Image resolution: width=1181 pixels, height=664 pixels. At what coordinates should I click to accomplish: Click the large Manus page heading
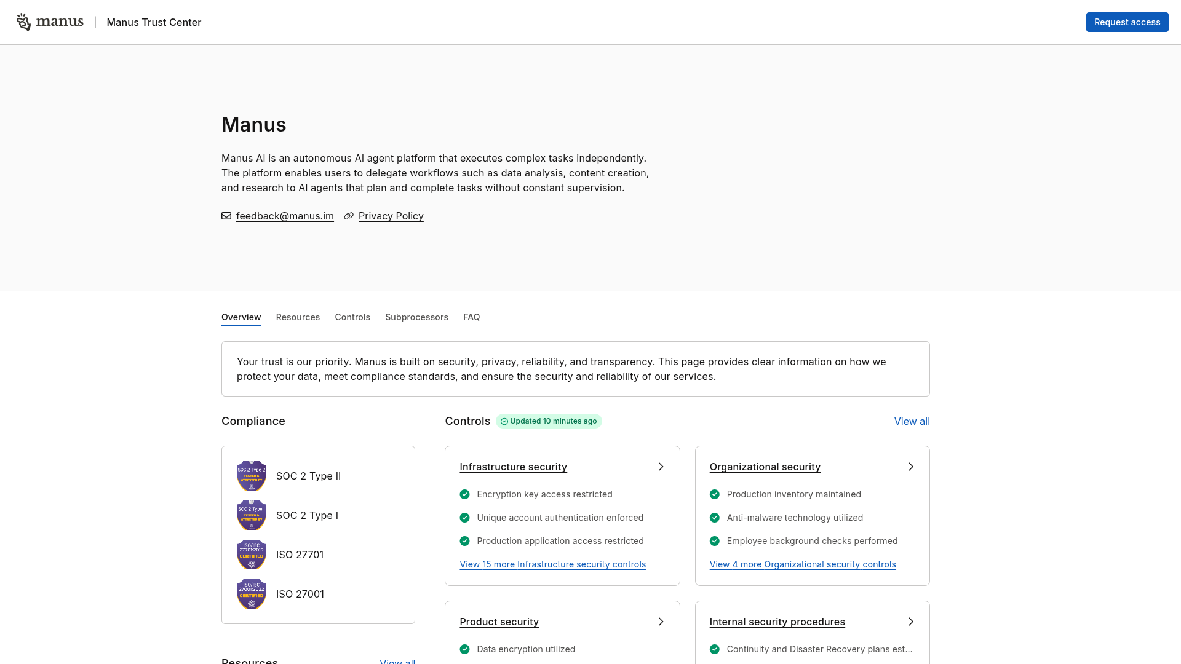click(x=254, y=124)
